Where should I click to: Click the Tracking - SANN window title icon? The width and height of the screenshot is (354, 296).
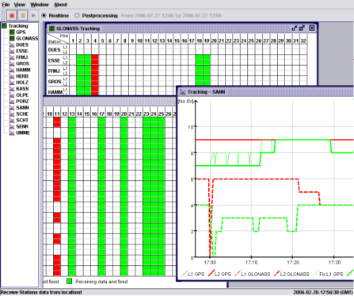tap(183, 92)
